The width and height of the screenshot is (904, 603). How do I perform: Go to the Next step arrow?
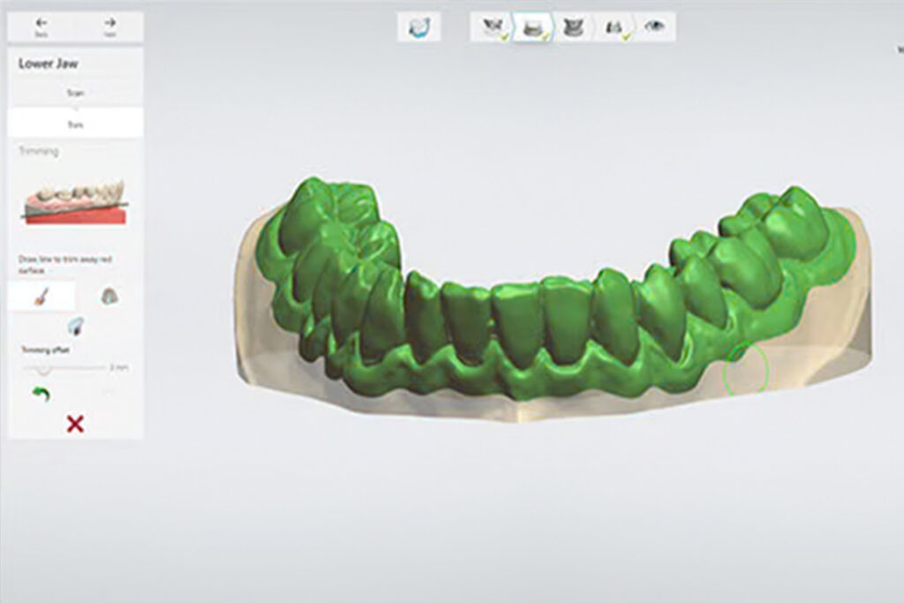pos(109,26)
